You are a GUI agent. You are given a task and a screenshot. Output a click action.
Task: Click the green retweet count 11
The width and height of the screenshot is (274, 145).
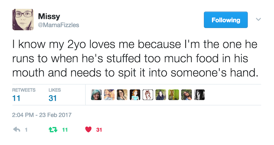65,130
